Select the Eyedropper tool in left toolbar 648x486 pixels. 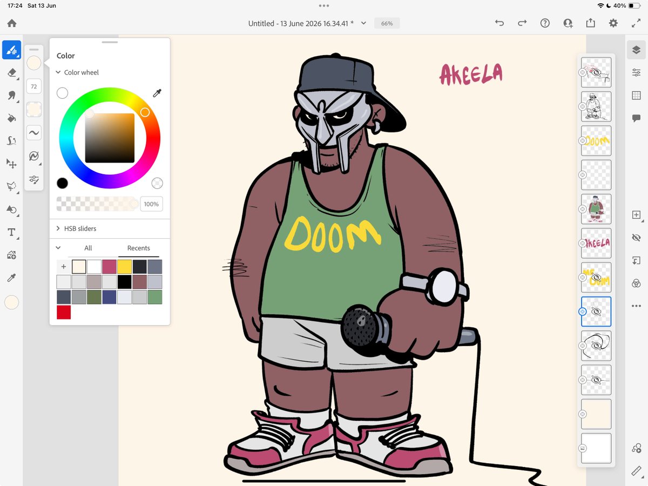click(x=11, y=278)
